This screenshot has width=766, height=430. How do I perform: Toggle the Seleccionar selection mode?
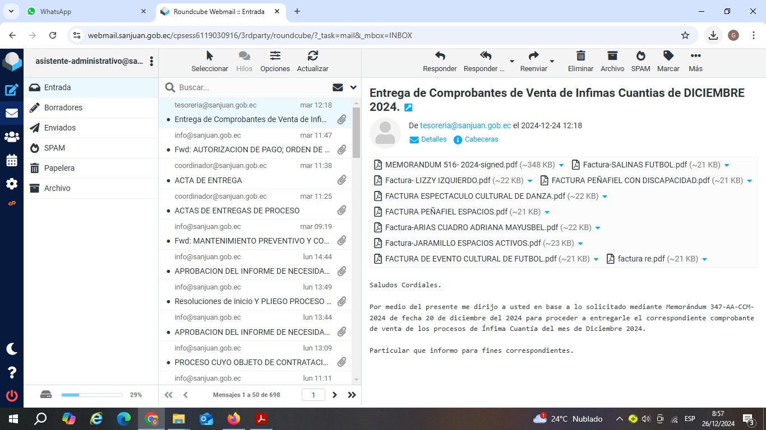210,56
